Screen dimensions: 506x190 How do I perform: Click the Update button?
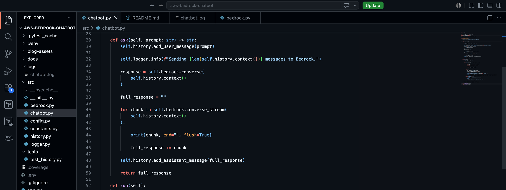pos(373,5)
